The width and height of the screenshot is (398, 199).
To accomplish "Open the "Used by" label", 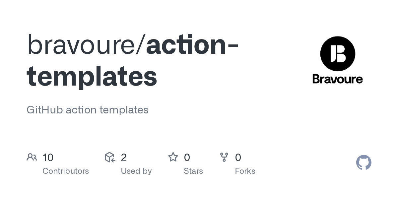I will pyautogui.click(x=136, y=171).
